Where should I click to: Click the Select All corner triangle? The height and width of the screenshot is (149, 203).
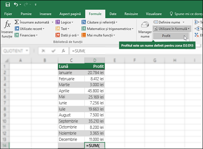coord(6,60)
